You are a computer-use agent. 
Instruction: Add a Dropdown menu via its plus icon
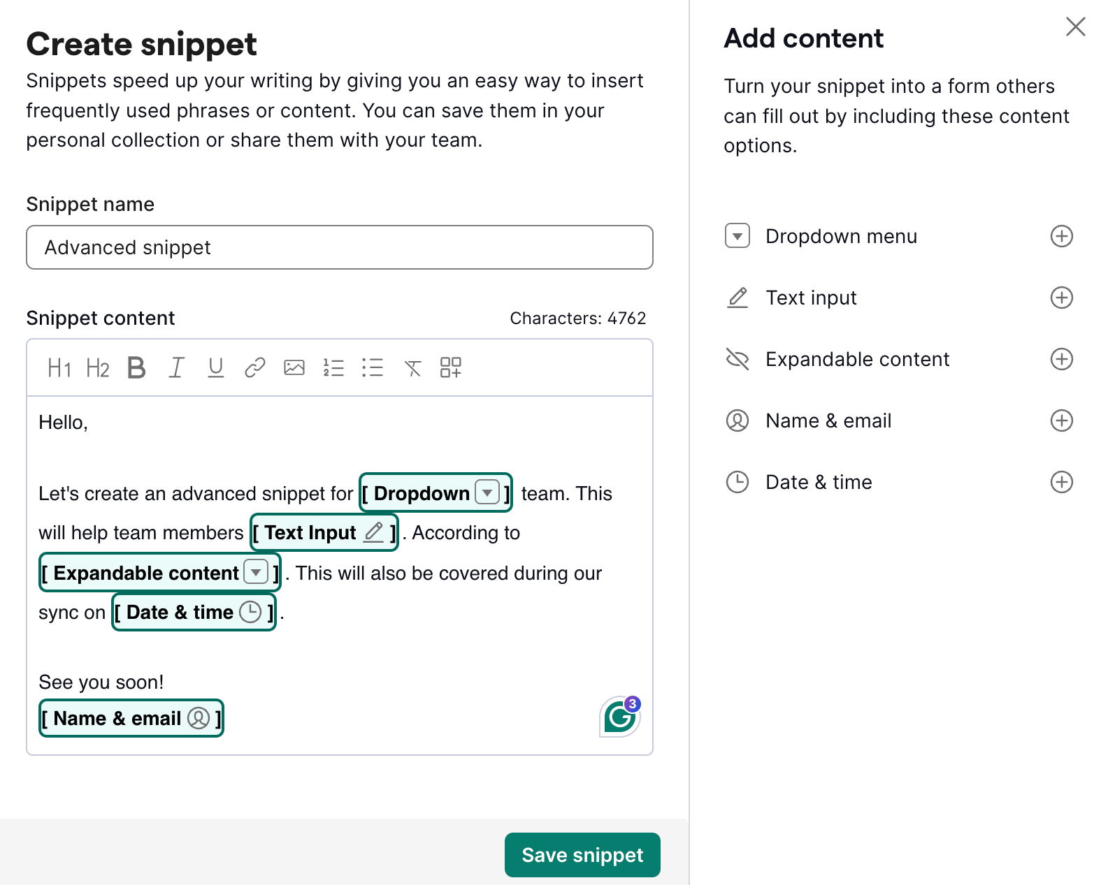(x=1061, y=236)
